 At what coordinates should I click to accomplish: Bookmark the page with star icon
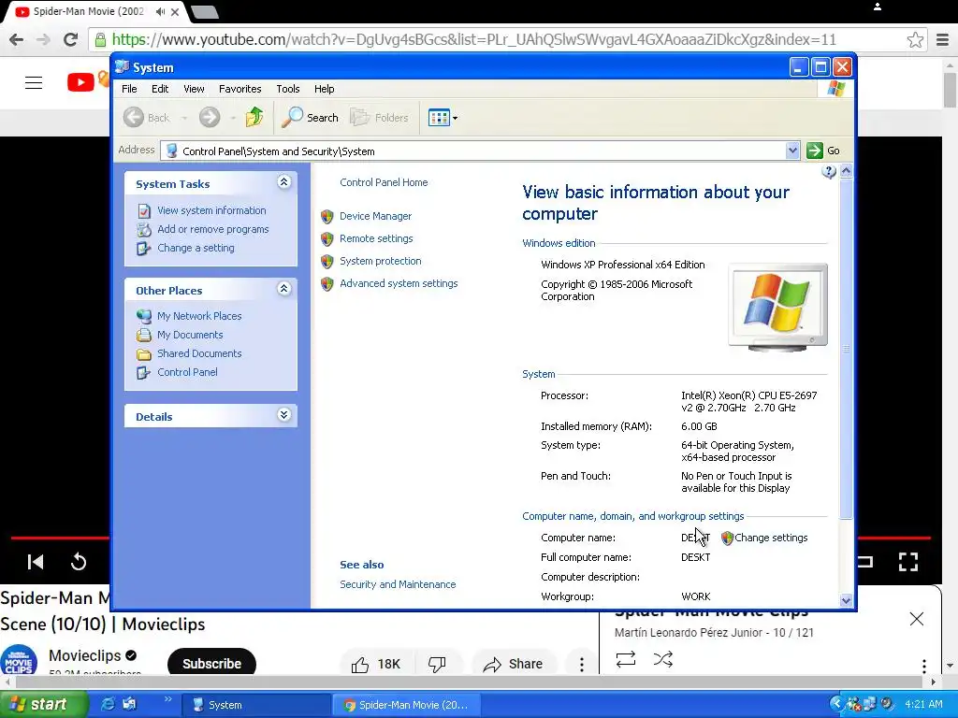click(915, 39)
